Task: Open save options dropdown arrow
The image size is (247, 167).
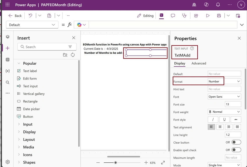Action: [x=228, y=16]
